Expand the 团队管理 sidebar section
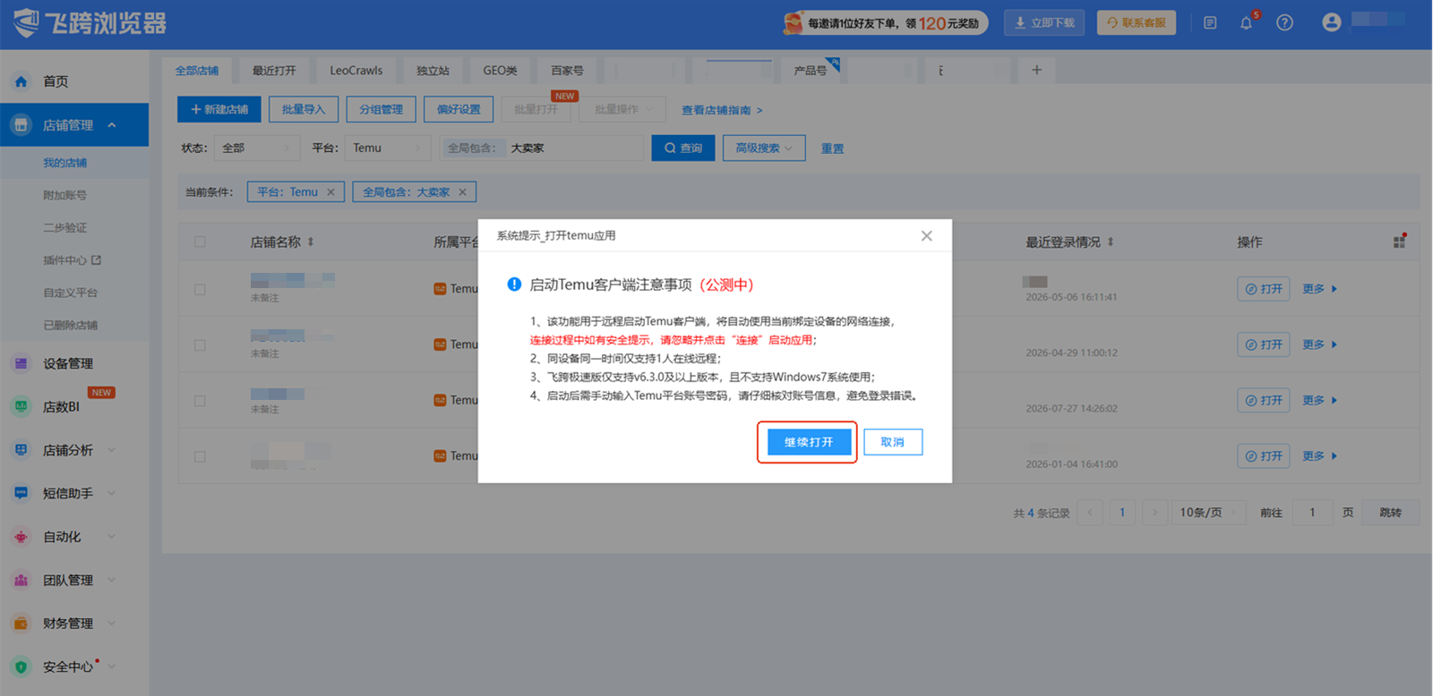Viewport: 1433px width, 696px height. pos(112,580)
